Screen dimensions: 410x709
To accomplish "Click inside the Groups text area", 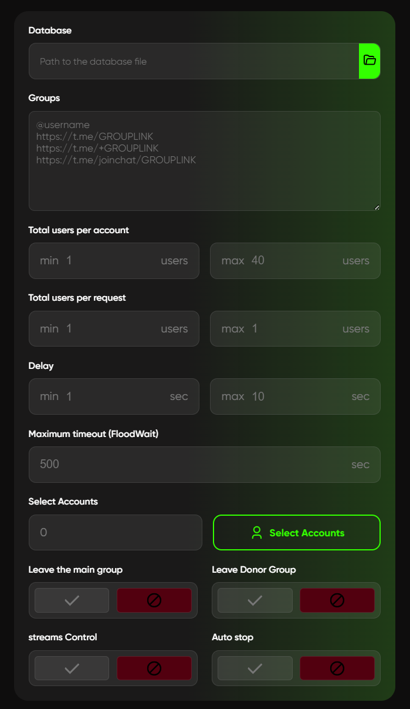I will click(204, 159).
